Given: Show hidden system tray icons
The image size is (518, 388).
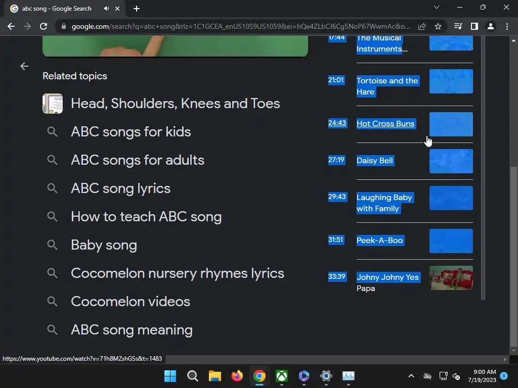Looking at the screenshot, I should 411,376.
